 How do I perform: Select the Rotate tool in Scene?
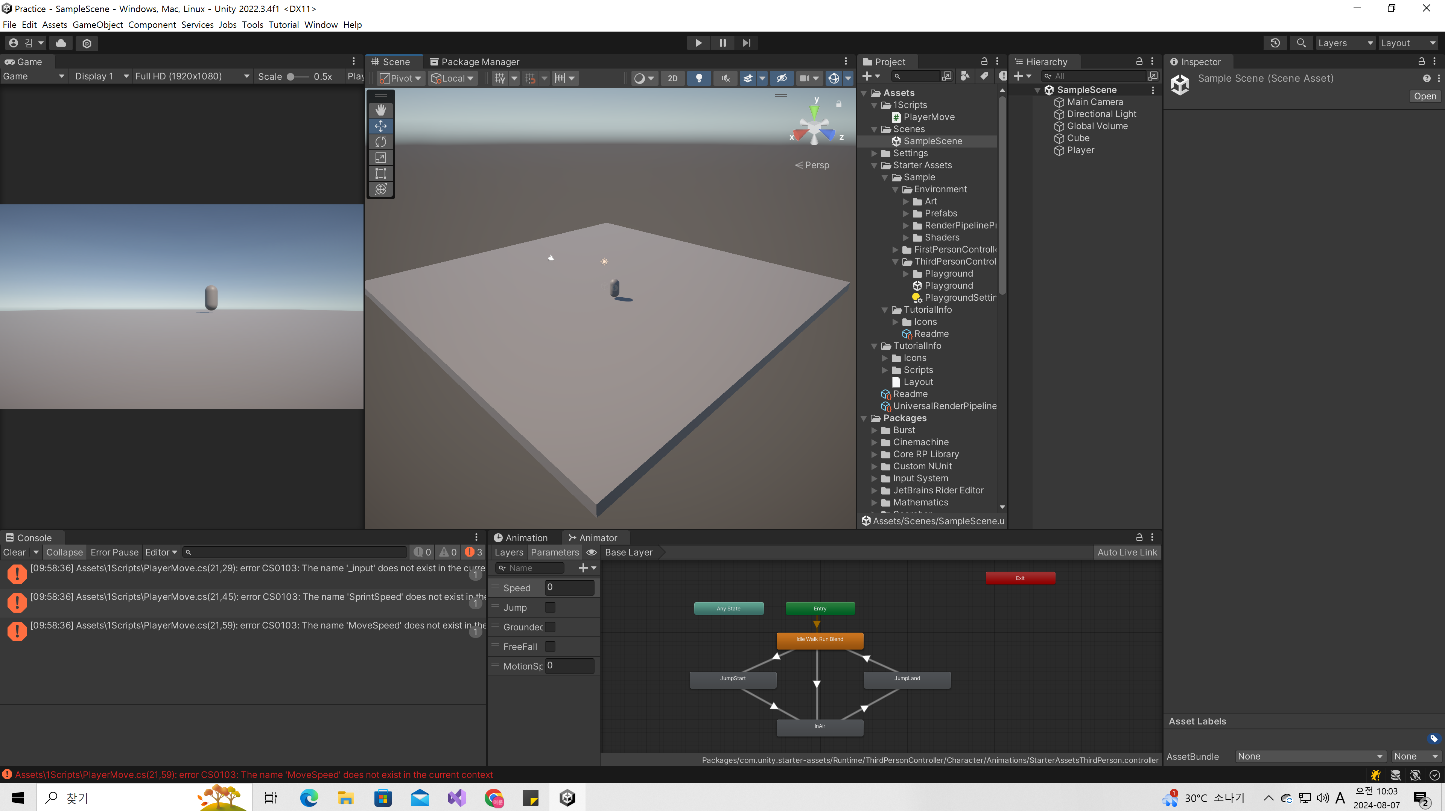(x=381, y=142)
